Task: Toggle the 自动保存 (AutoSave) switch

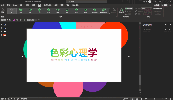Action: pos(9,20)
